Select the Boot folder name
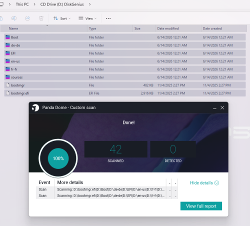Image resolution: width=250 pixels, height=226 pixels. 14,37
